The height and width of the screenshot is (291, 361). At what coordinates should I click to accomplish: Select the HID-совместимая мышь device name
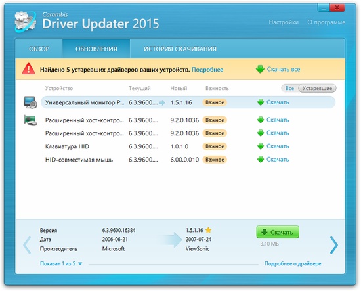point(79,160)
